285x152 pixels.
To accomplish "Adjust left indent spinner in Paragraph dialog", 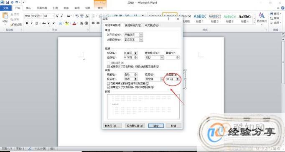I will tap(135, 53).
